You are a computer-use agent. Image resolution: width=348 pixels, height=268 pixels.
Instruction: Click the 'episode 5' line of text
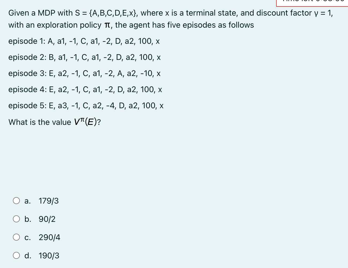coord(86,106)
